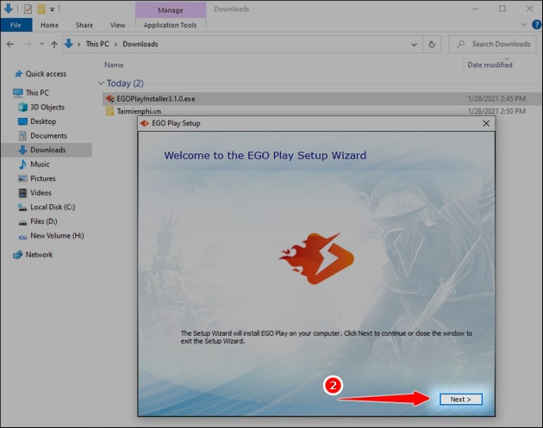Close the EGO Play Setup dialog
543x428 pixels.
pyautogui.click(x=486, y=123)
